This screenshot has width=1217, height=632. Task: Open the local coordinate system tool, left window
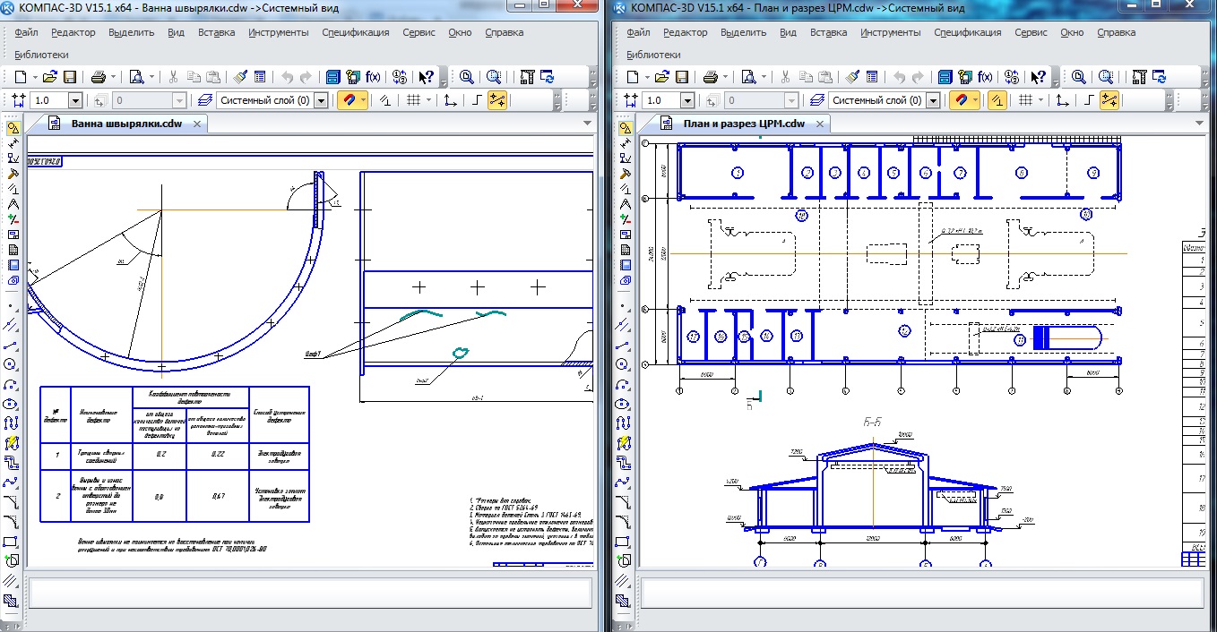(x=451, y=100)
